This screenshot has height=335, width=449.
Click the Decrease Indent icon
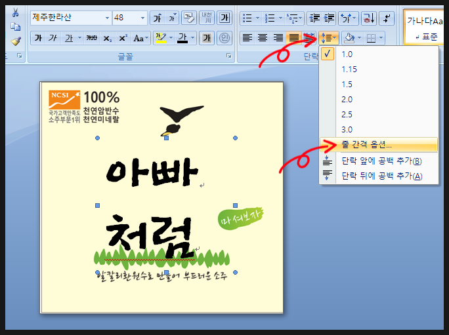[x=314, y=18]
